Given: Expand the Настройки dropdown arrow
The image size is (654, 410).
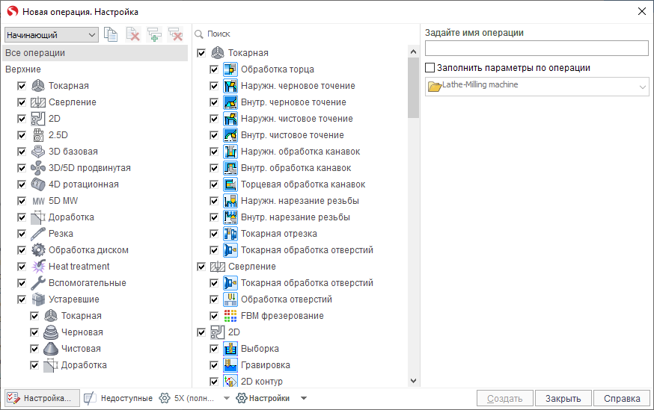Looking at the screenshot, I should point(303,398).
